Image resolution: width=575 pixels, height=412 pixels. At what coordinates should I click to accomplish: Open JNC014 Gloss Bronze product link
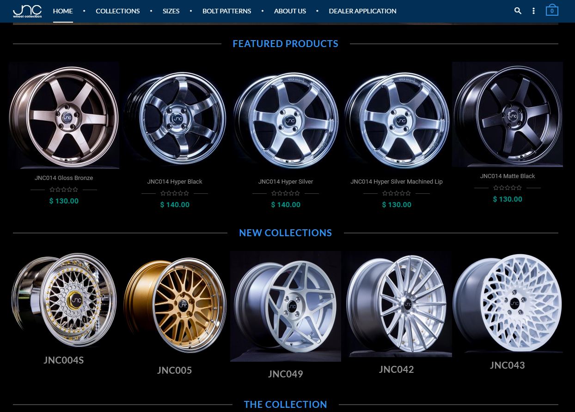coord(64,178)
